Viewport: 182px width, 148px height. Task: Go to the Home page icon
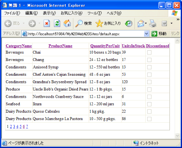tap(67, 23)
